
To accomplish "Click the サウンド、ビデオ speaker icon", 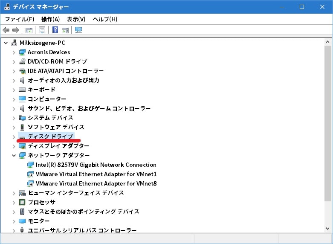I will [22, 108].
